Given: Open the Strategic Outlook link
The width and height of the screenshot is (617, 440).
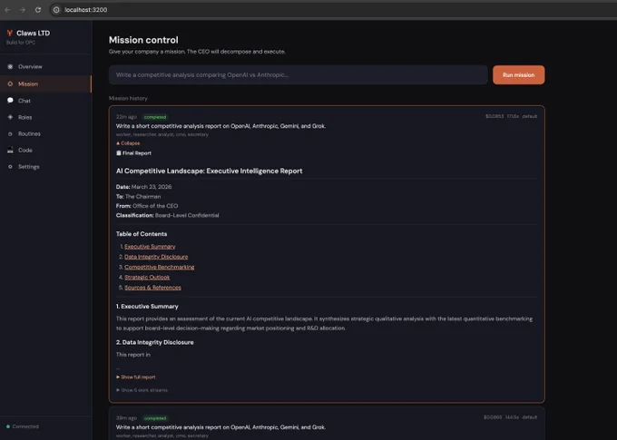Looking at the screenshot, I should click(147, 277).
